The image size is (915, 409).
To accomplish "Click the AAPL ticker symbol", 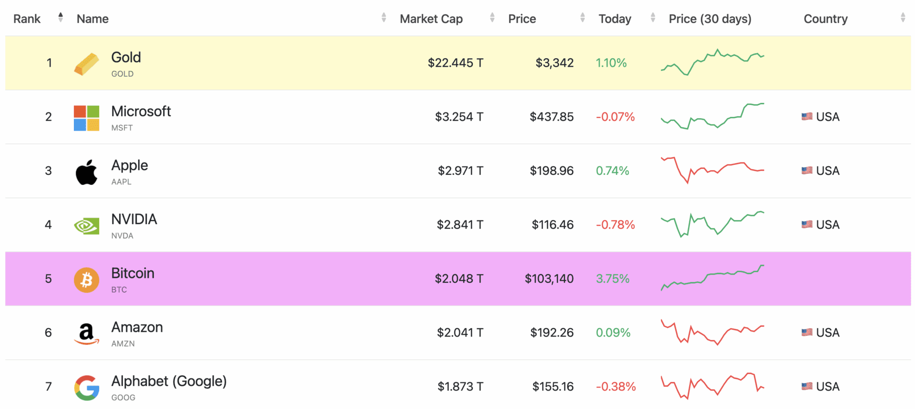I will click(121, 182).
